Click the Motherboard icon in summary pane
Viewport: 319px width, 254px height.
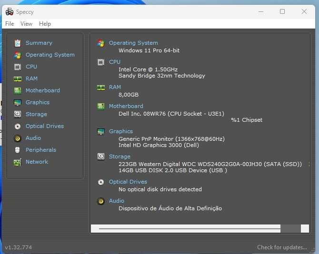click(101, 106)
